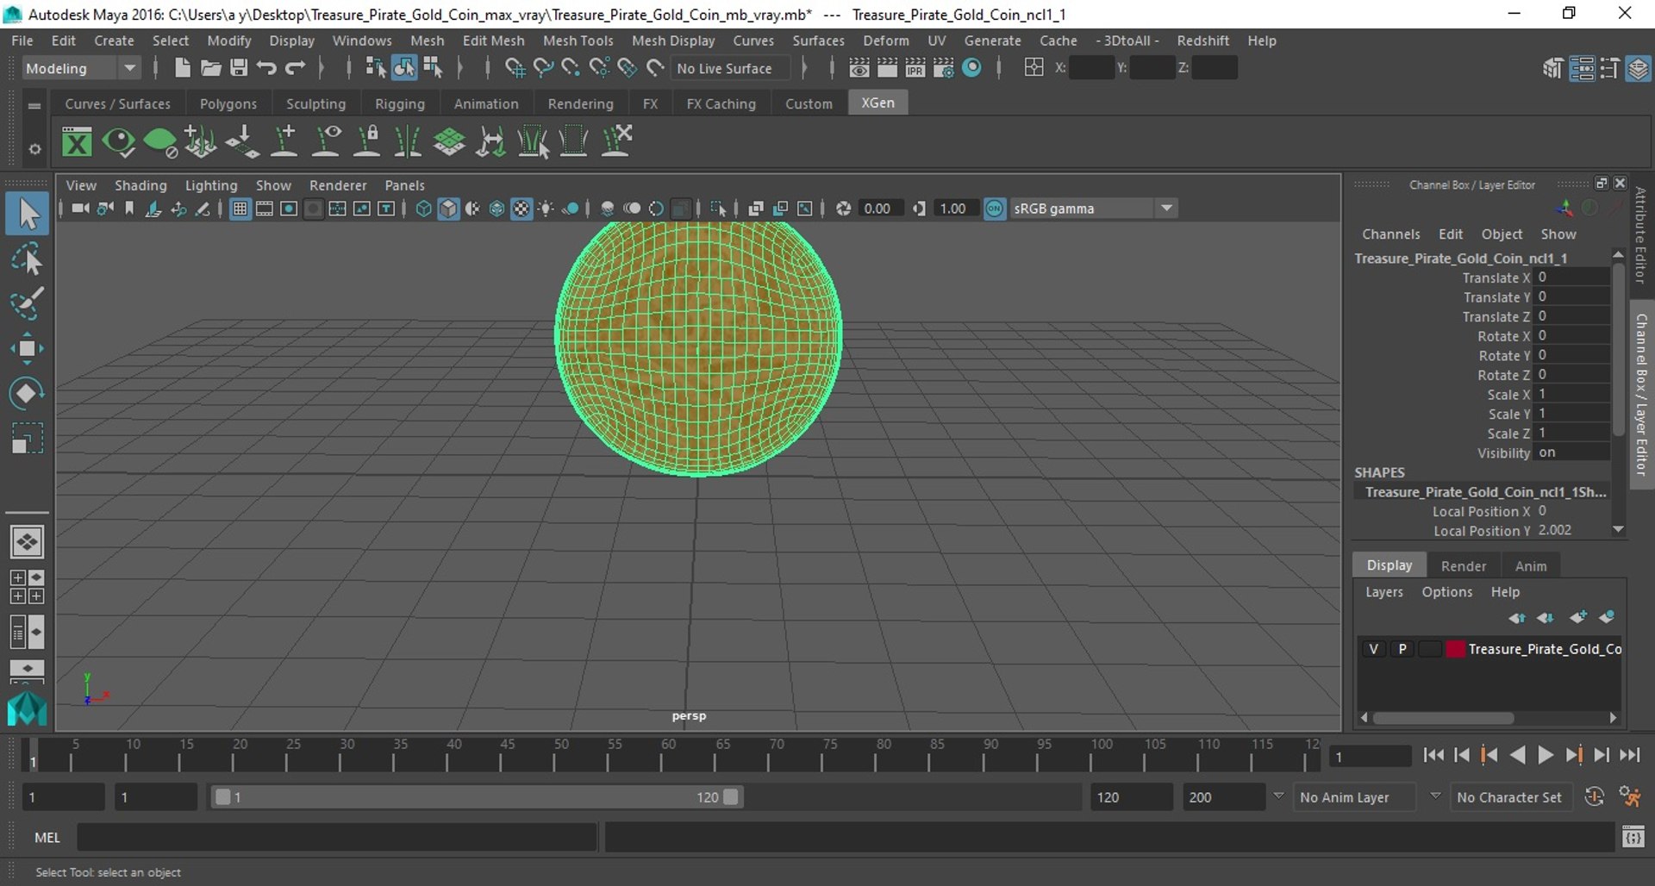Click the Save scene icon

(239, 68)
